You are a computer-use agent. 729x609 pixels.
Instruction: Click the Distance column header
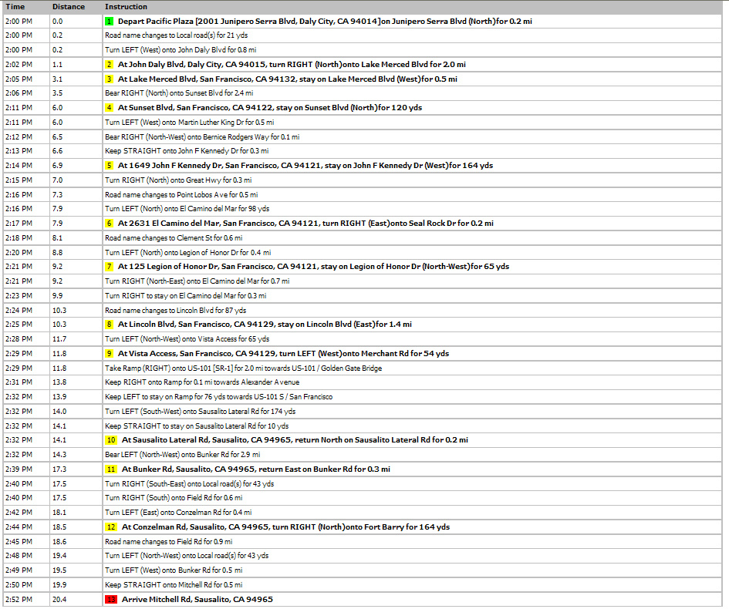(68, 7)
